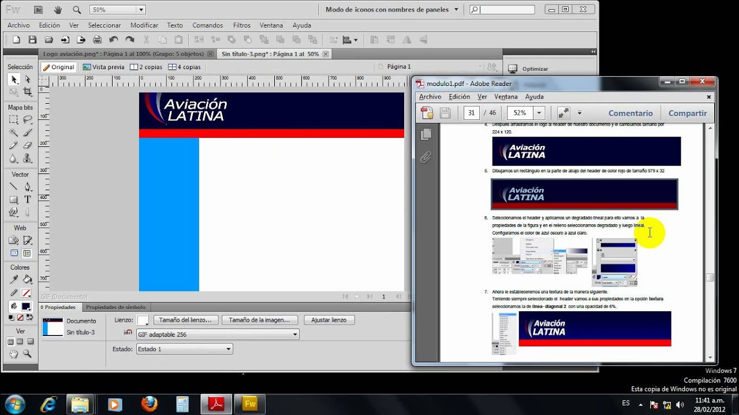Click the Redo arrow icon
The image size is (739, 415).
130,40
